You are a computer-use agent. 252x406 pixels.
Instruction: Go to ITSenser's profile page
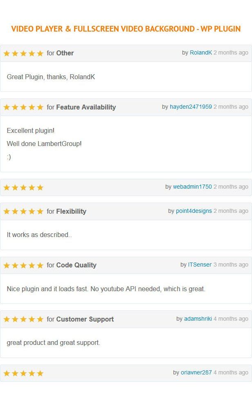(200, 265)
